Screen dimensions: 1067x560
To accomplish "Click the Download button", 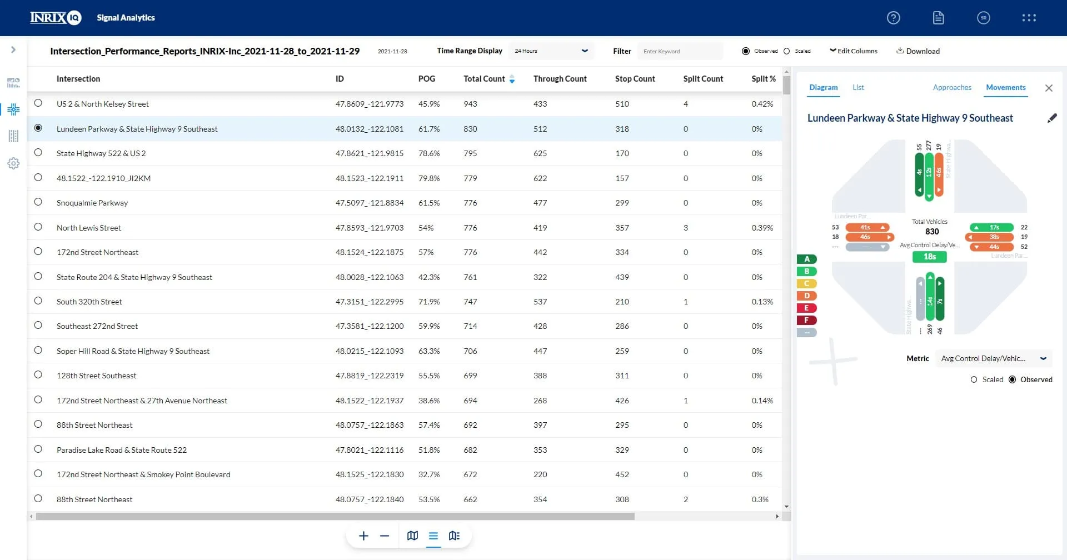I will 918,51.
